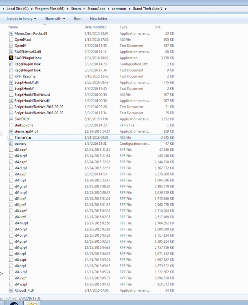Click the x64e.rpf file icon

[11, 174]
